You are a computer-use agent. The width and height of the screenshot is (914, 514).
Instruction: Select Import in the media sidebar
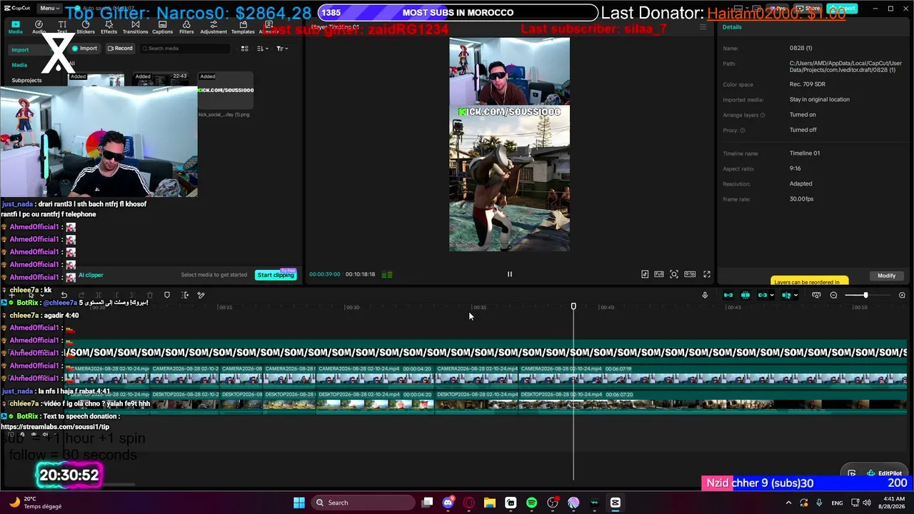tap(20, 50)
